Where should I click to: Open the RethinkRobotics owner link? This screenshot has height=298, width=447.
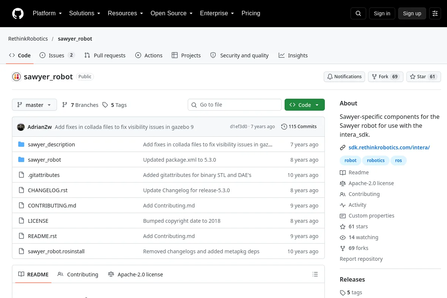tap(28, 39)
